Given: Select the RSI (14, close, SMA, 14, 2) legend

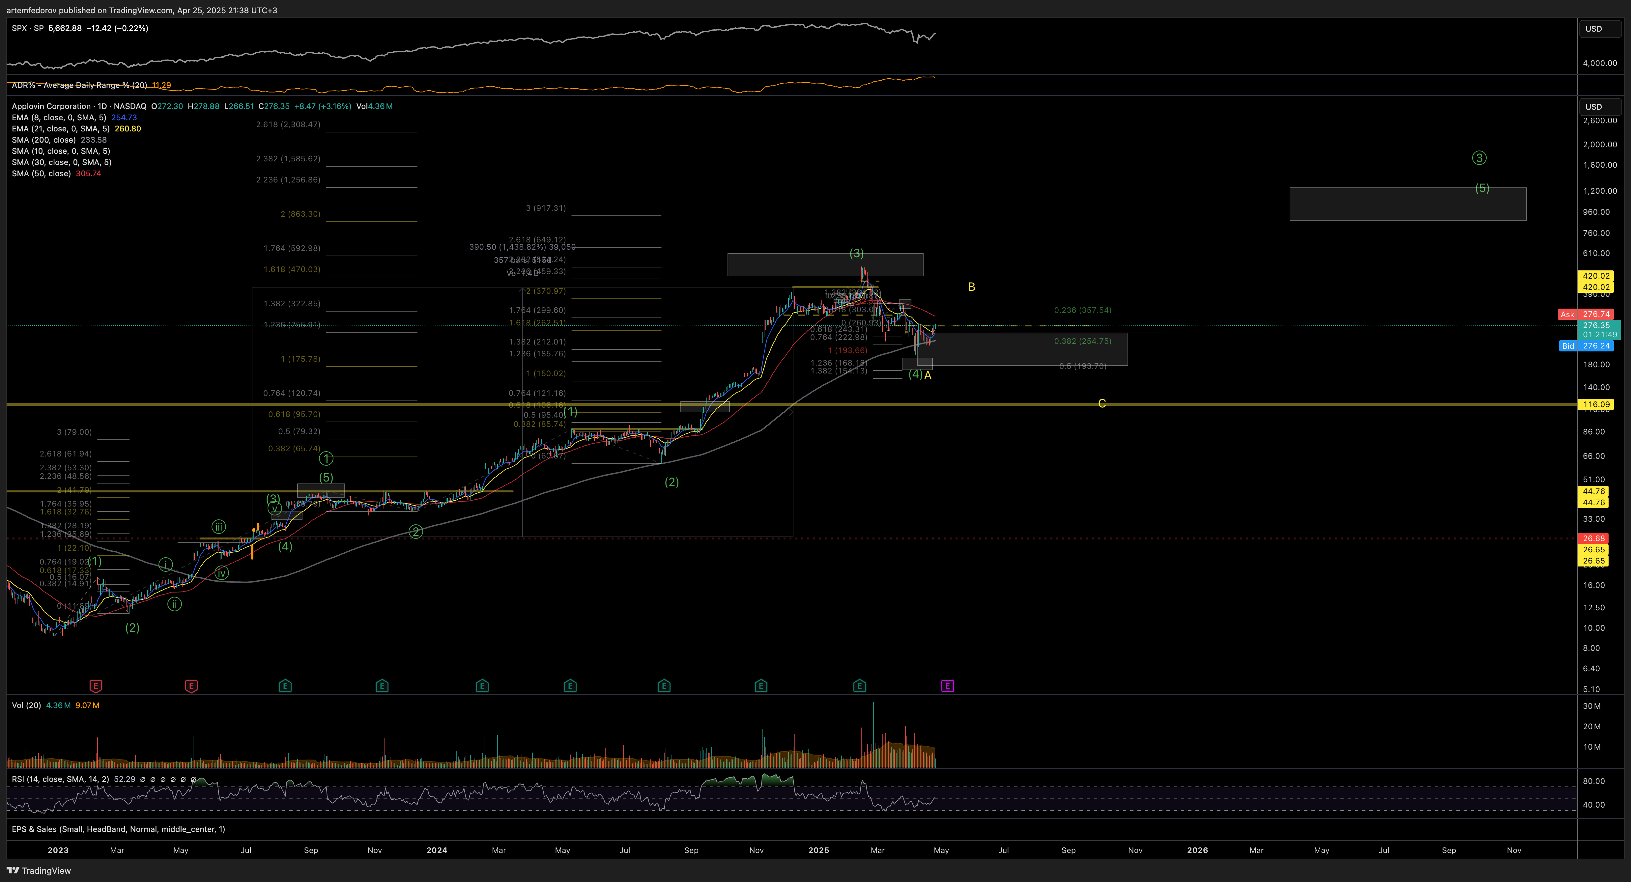Looking at the screenshot, I should click(x=60, y=780).
